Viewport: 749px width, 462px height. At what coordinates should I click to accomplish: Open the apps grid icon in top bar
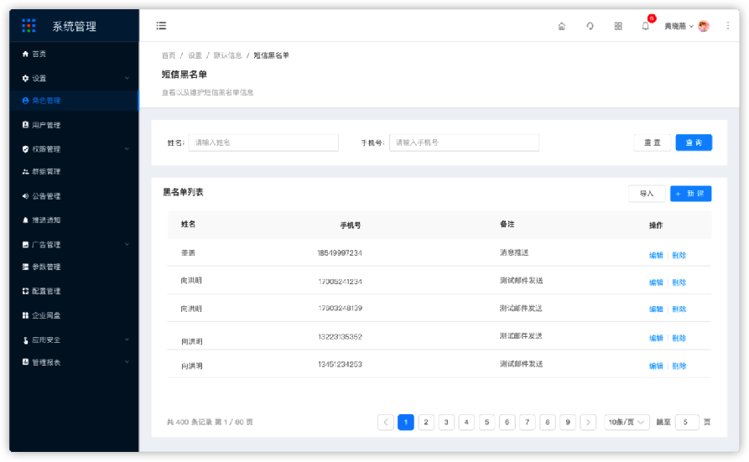coord(618,26)
